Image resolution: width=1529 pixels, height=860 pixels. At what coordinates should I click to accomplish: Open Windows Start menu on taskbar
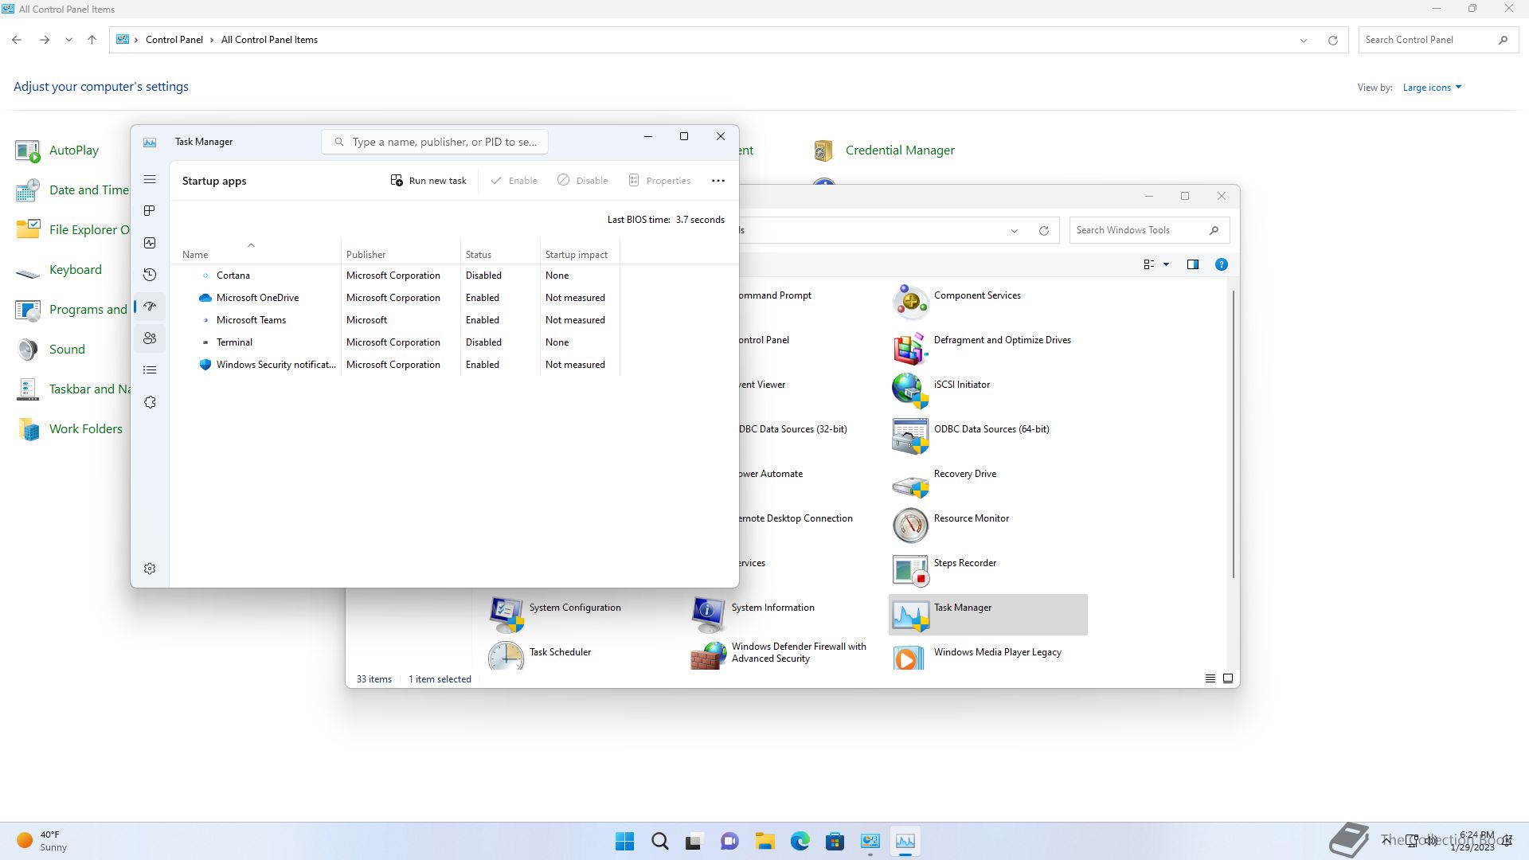(x=625, y=841)
